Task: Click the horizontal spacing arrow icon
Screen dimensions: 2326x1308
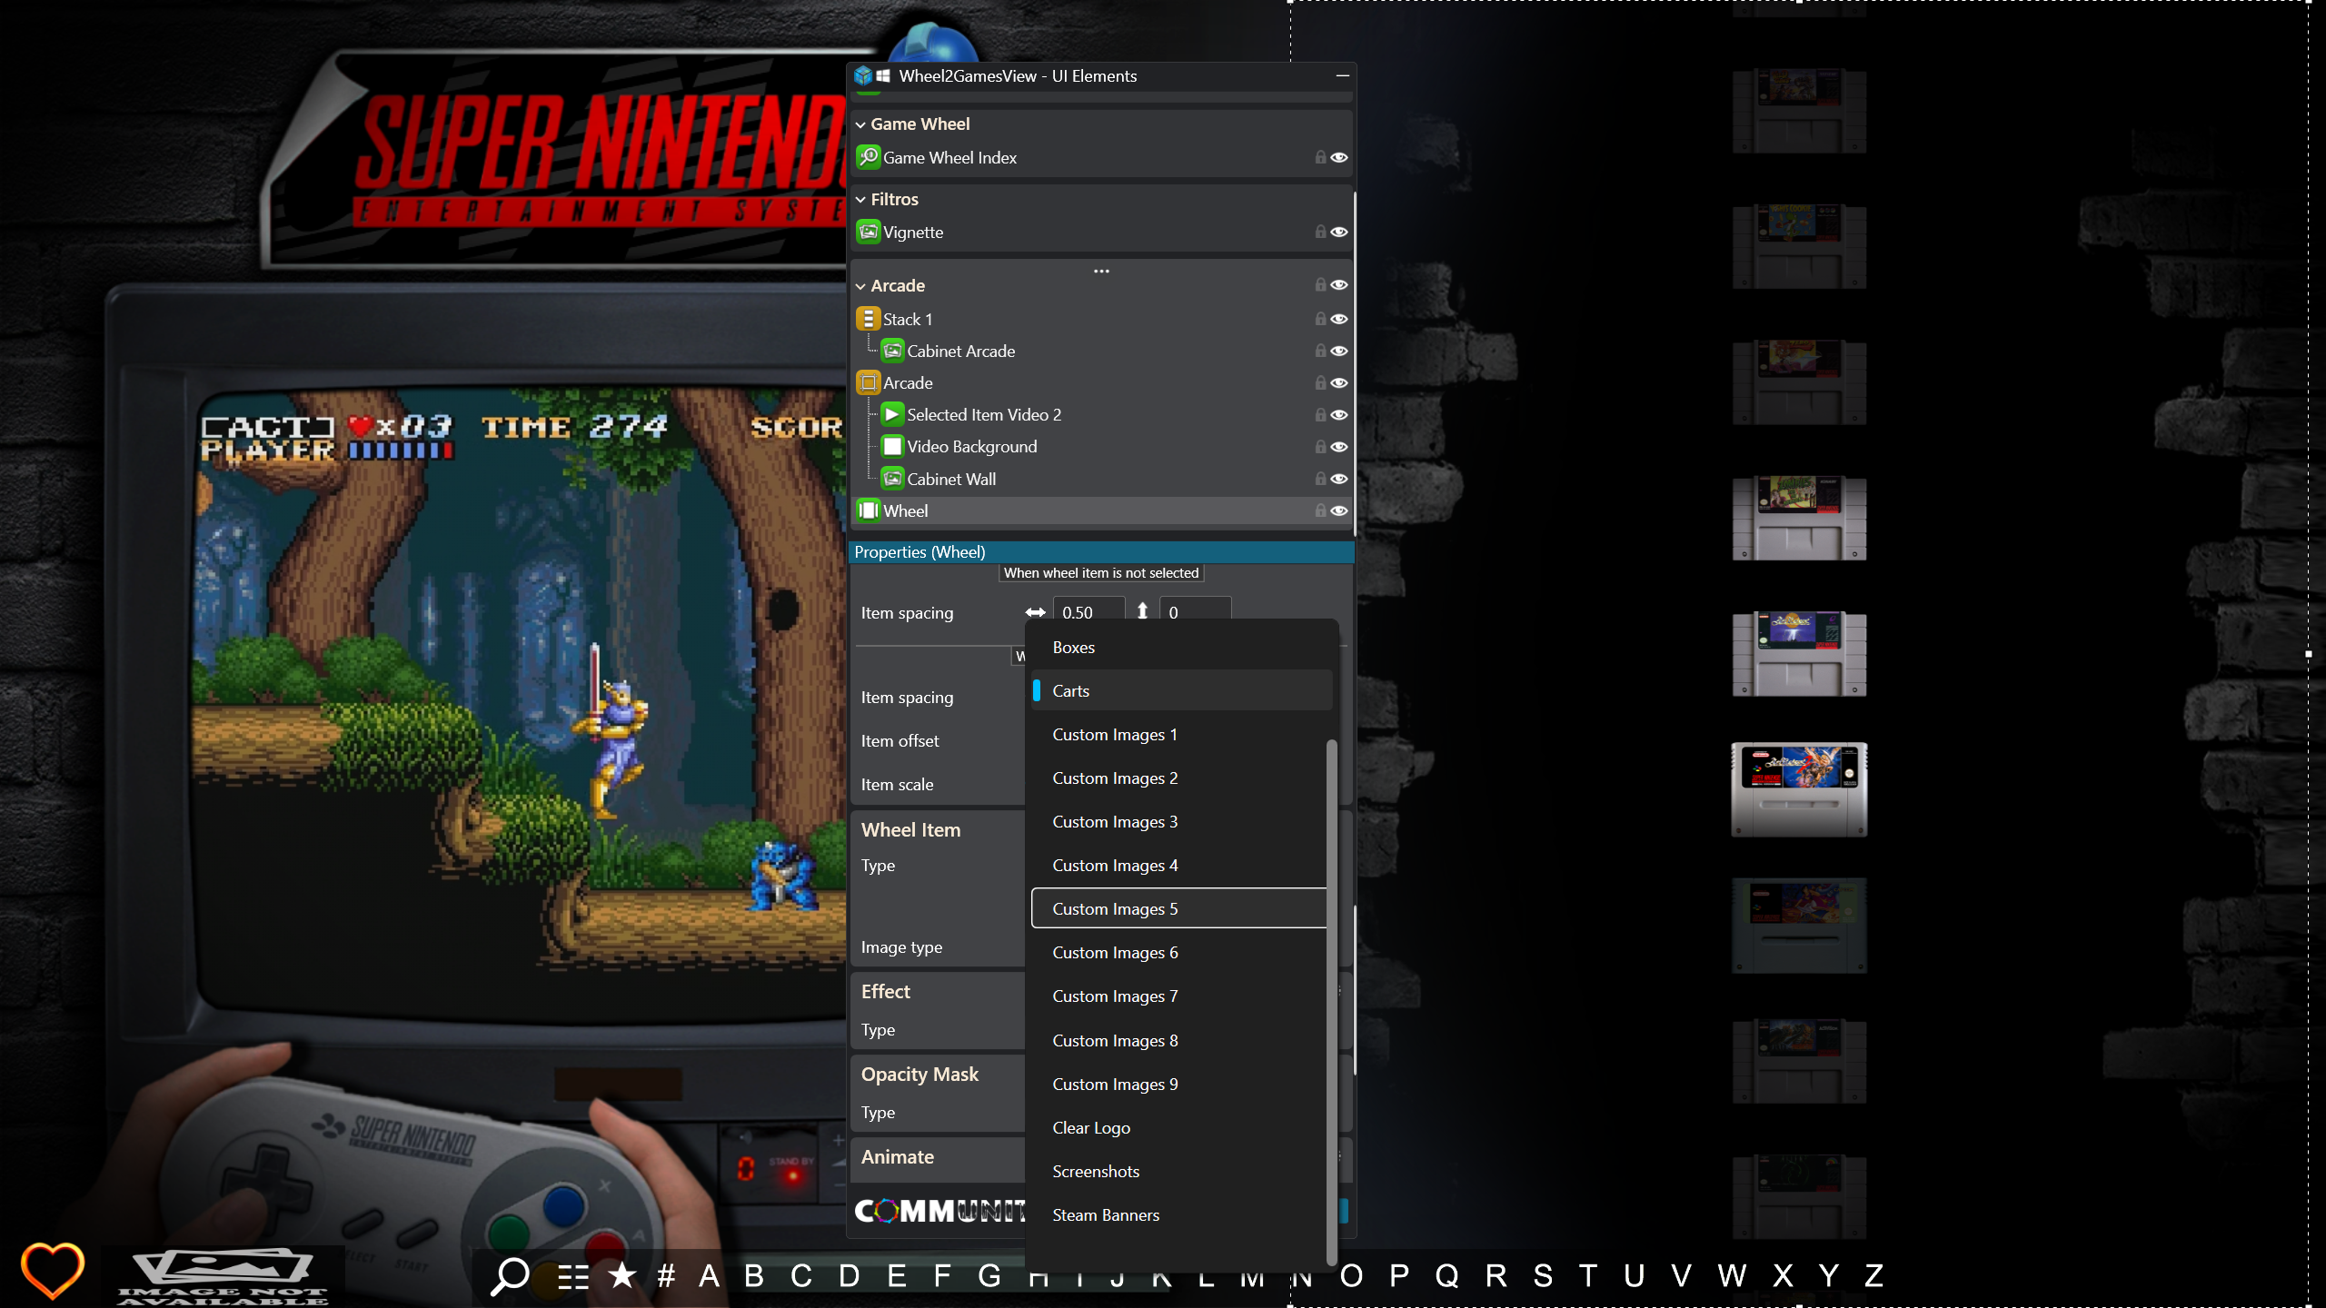Action: 1035,612
